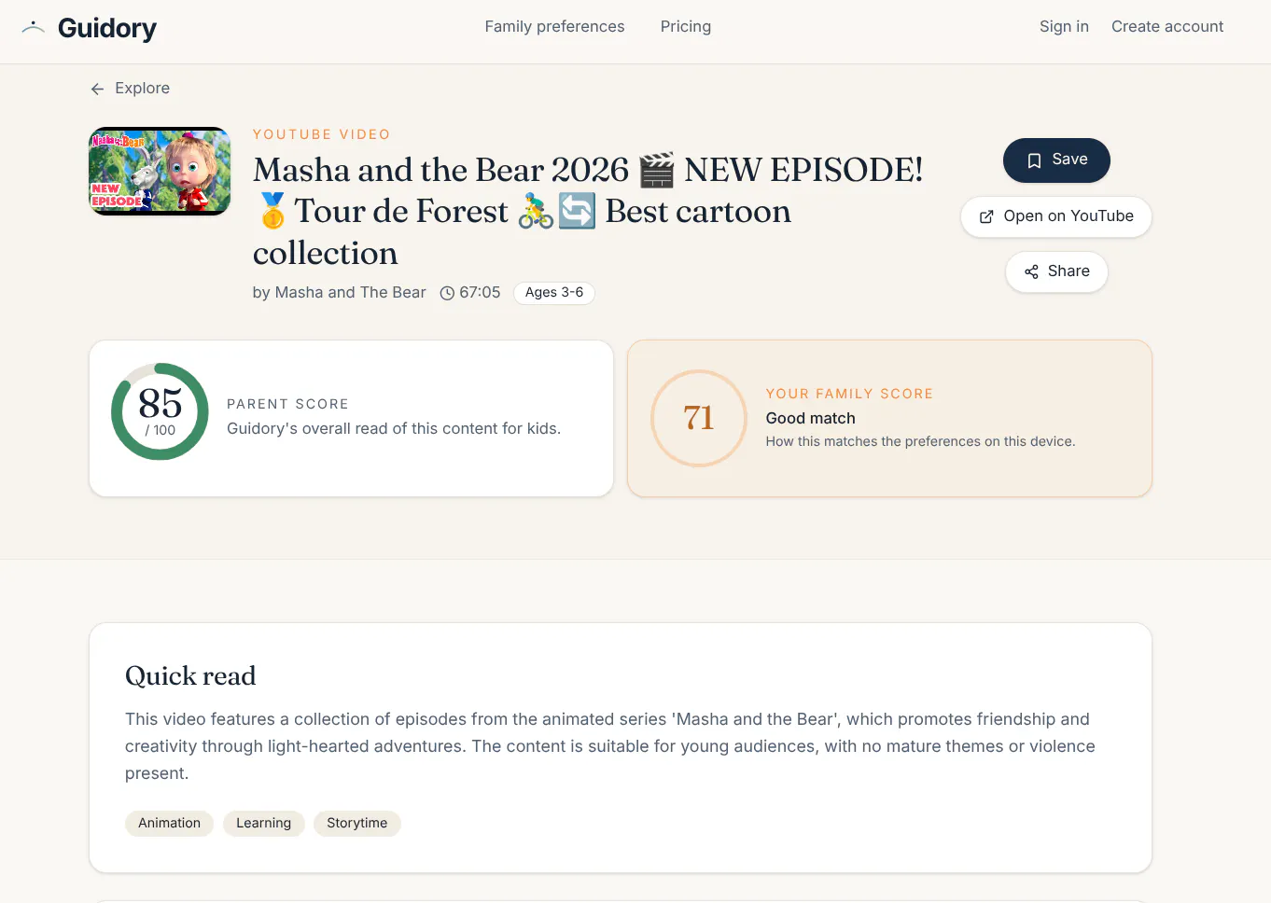Select the Learning tag

click(263, 823)
